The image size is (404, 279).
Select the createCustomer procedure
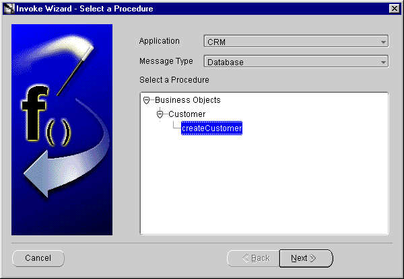[x=211, y=128]
